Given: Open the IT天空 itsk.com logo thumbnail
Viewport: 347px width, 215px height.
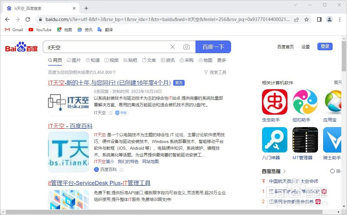Looking at the screenshot, I should tap(68, 102).
